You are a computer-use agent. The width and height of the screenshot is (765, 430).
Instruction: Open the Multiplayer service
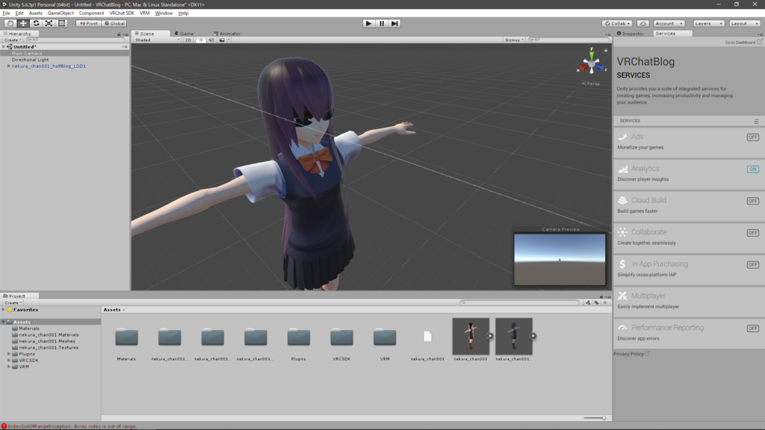pyautogui.click(x=689, y=301)
